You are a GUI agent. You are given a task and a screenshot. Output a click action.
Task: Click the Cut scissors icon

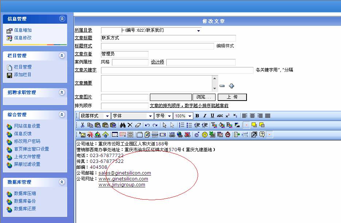(x=82, y=125)
